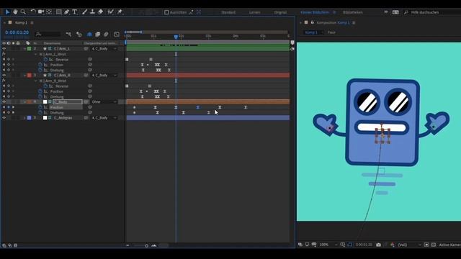Enable the Ausrichten snapping checkbox
This screenshot has width=461, height=259.
[166, 12]
